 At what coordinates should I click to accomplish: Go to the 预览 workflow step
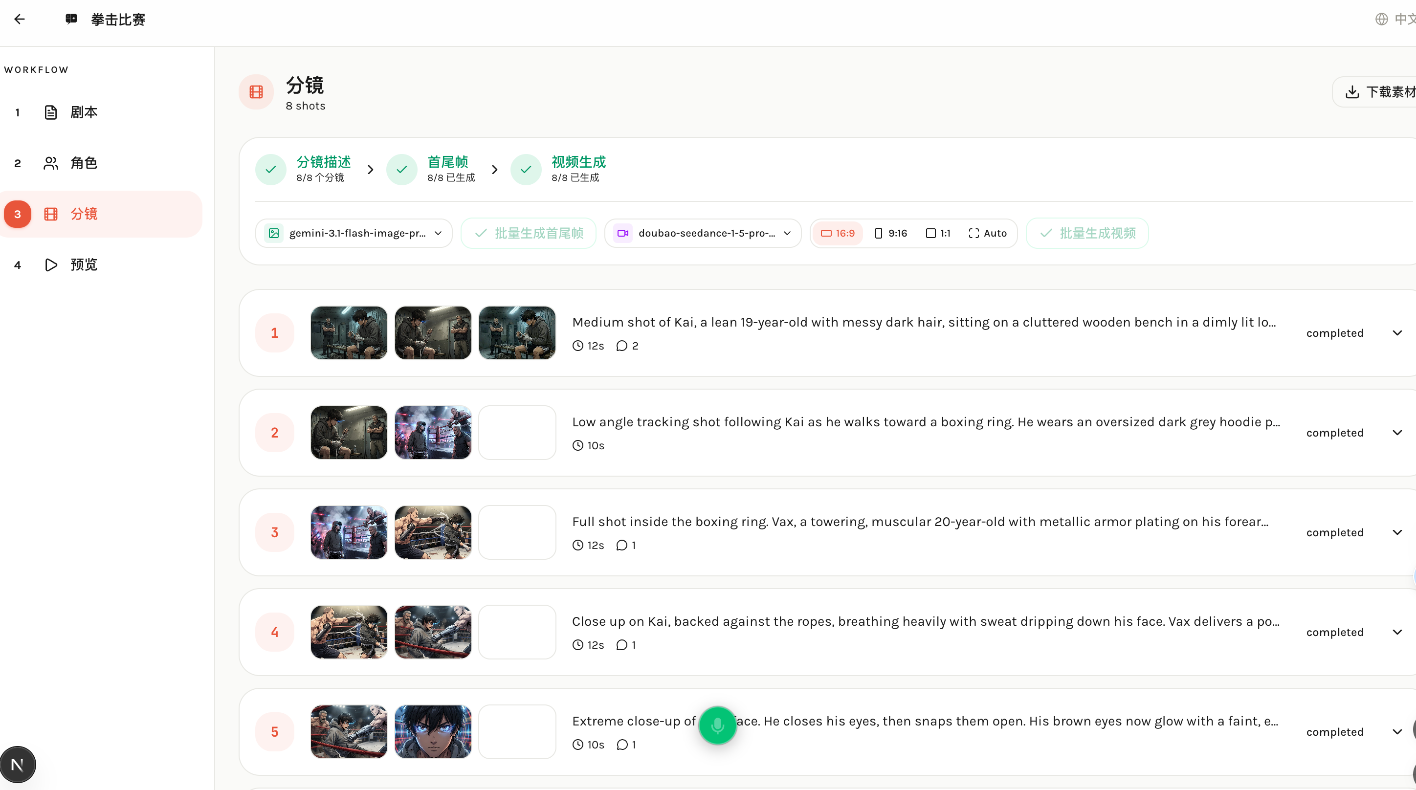84,264
